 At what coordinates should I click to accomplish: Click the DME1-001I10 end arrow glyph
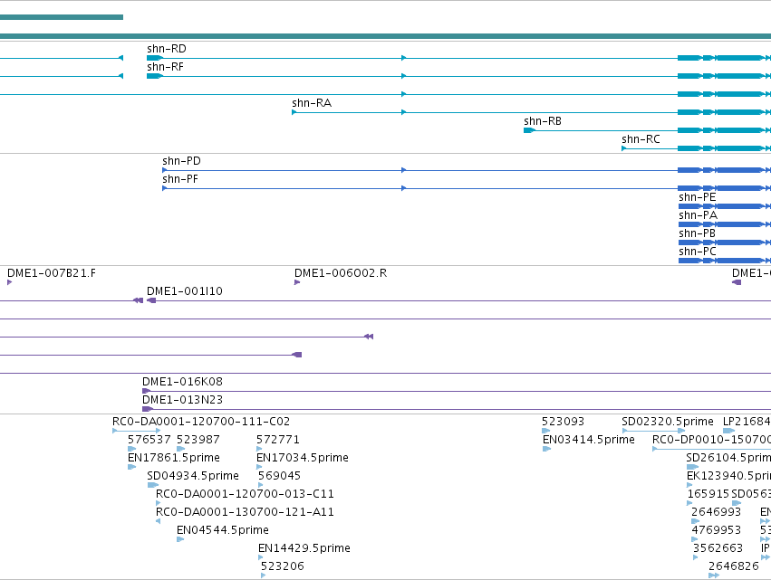coord(151,300)
